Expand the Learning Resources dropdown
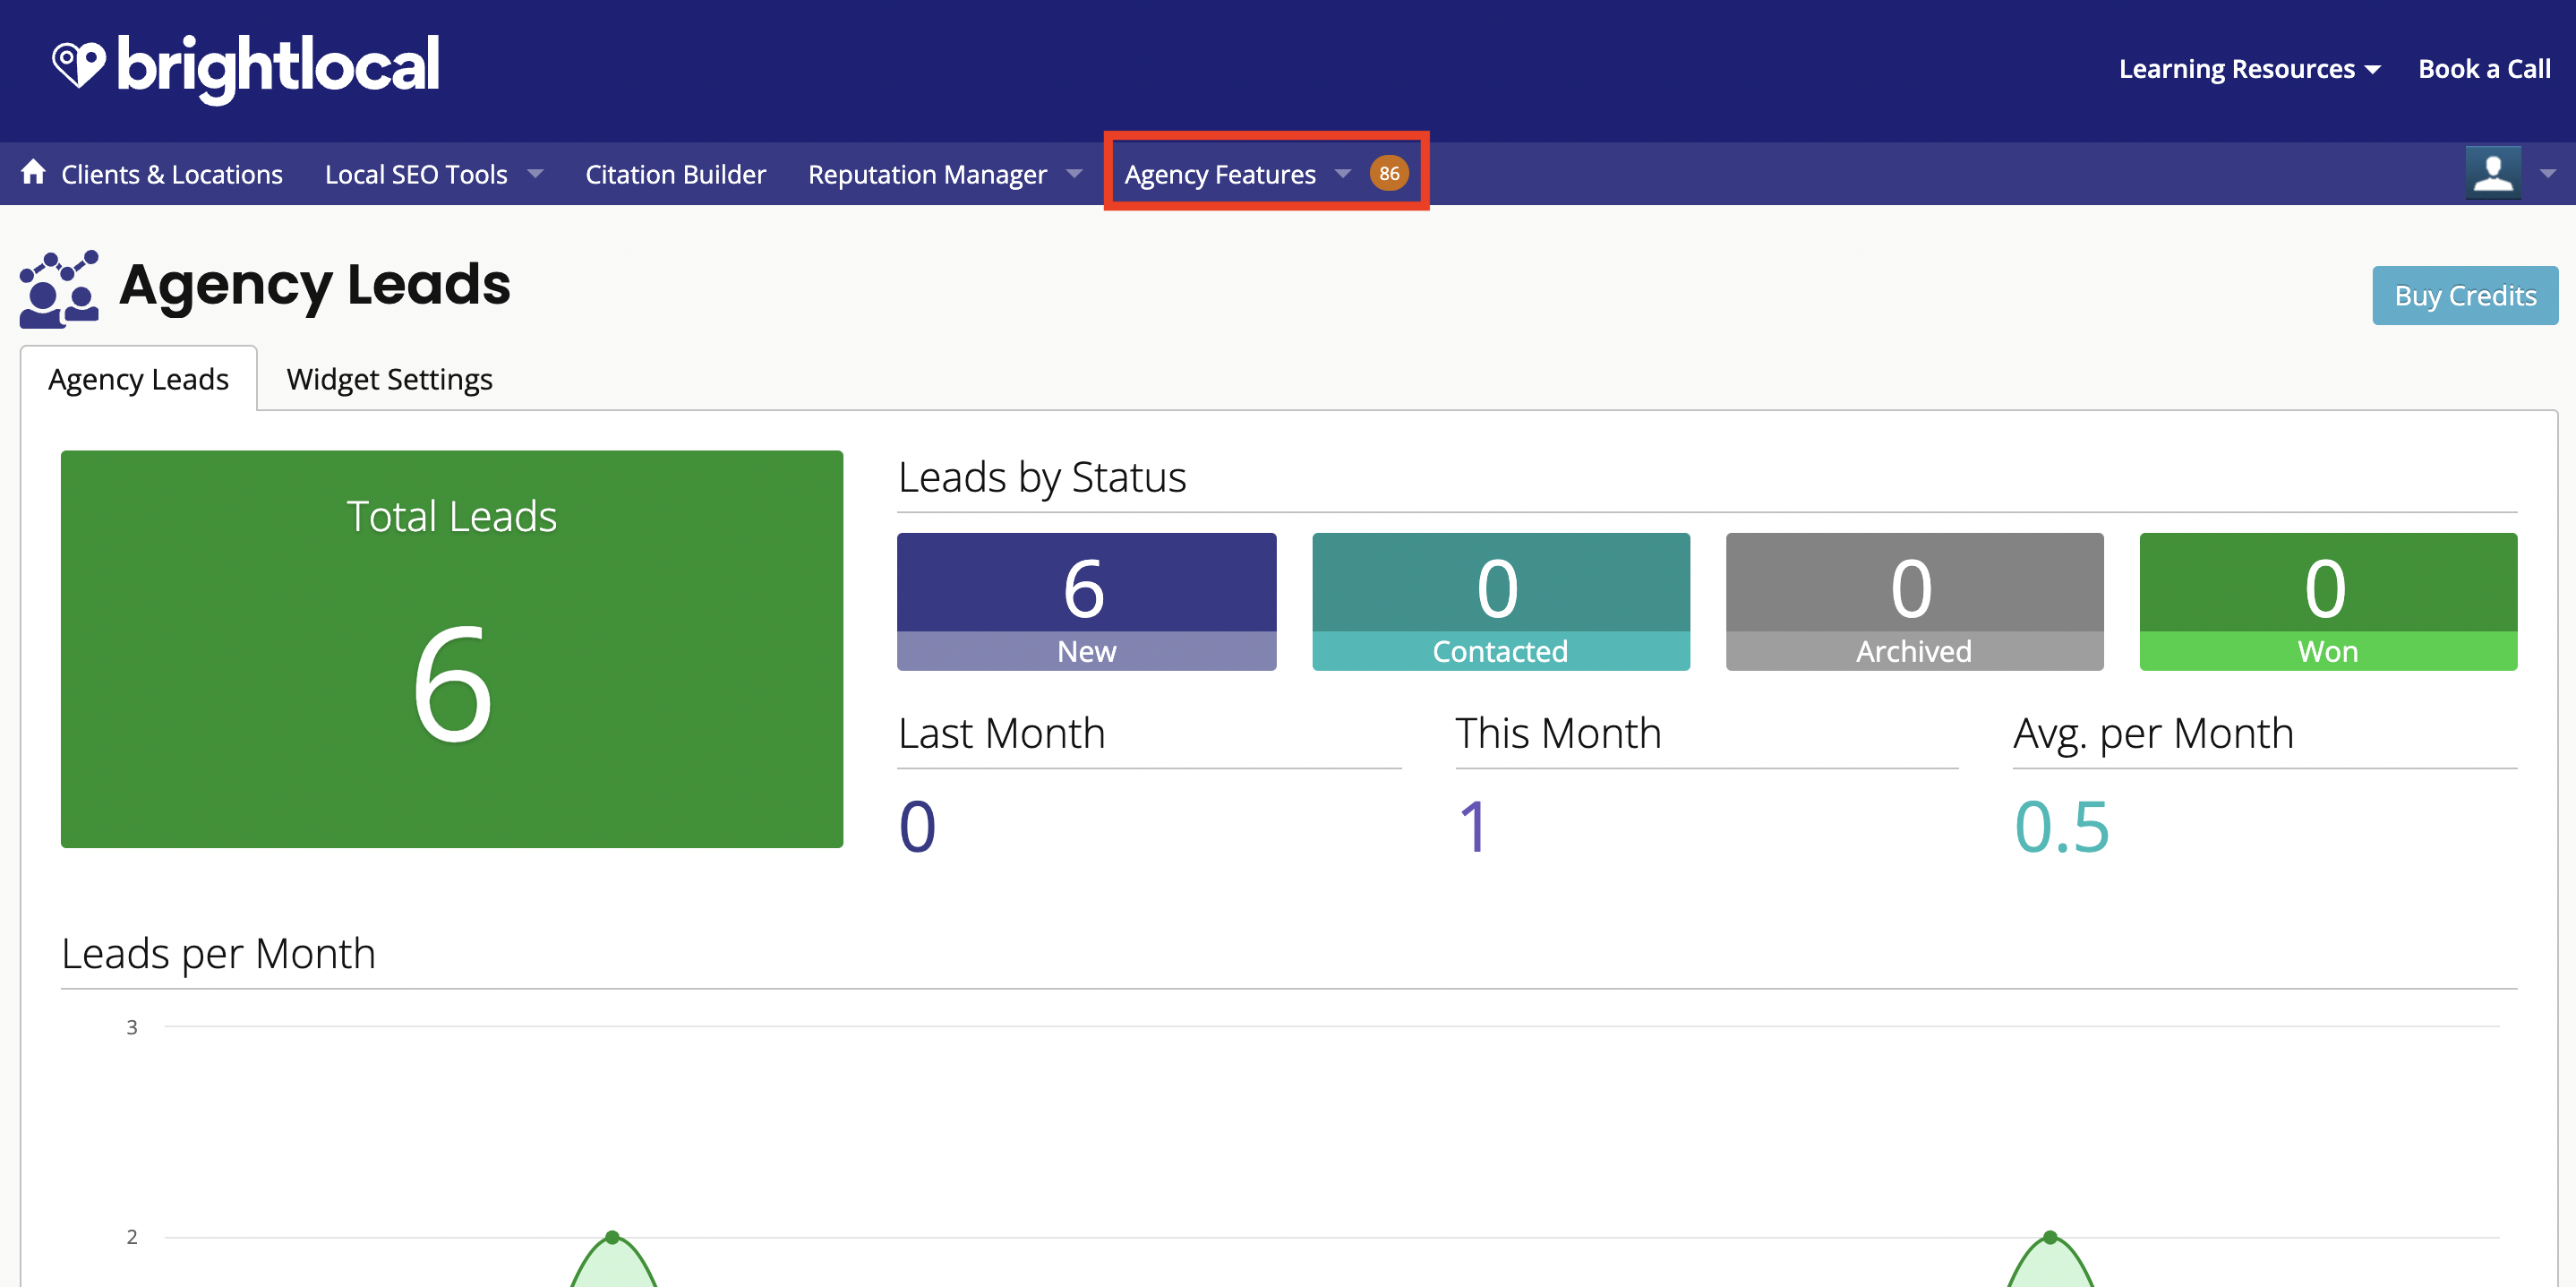 click(x=2249, y=69)
